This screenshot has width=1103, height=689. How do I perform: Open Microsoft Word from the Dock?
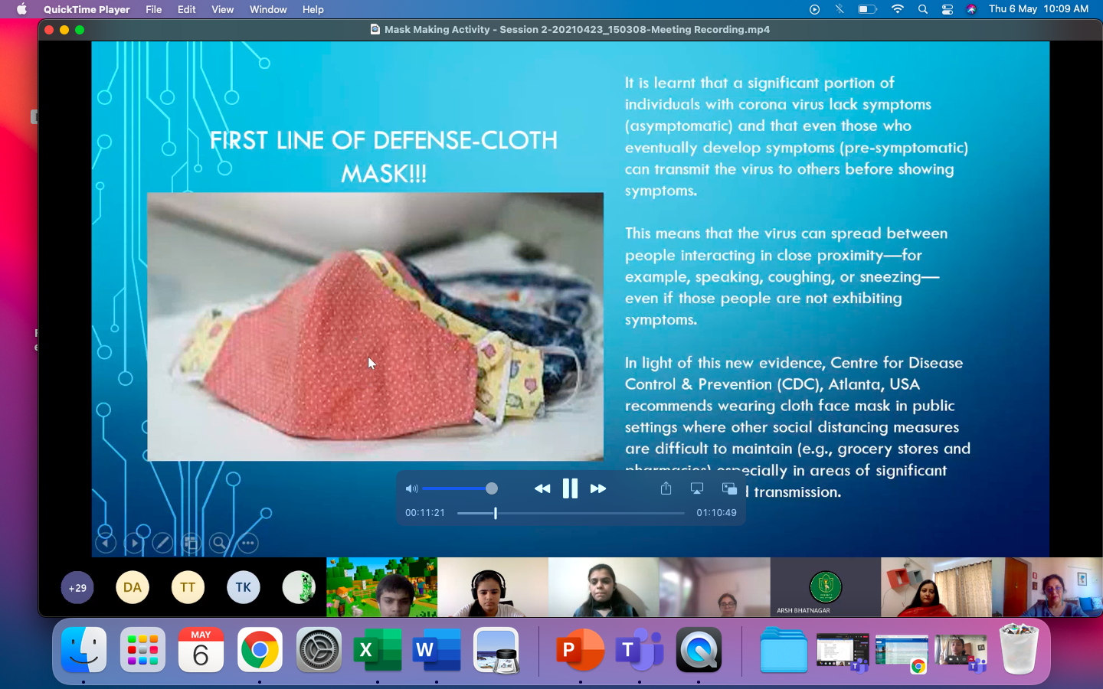click(x=437, y=650)
